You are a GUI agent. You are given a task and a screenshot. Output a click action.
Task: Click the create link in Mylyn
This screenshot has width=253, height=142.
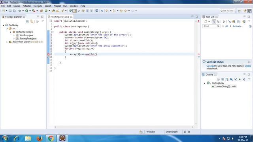[248, 66]
